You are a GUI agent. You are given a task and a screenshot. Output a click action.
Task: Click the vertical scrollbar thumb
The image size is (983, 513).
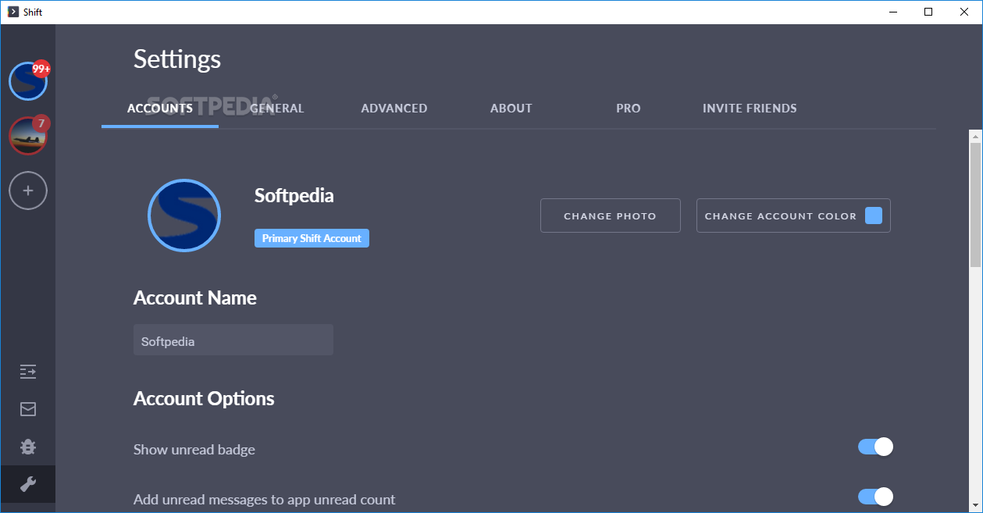click(x=975, y=205)
